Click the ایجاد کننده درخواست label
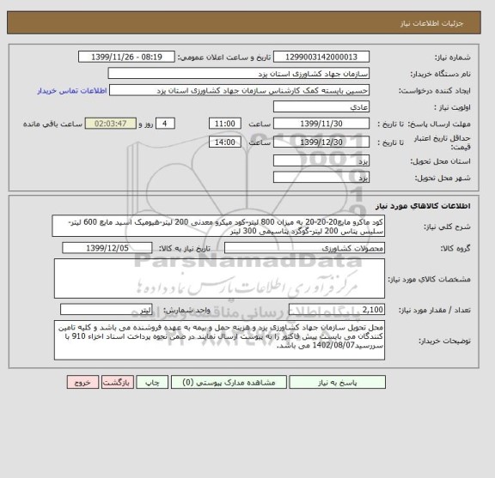 (x=435, y=91)
